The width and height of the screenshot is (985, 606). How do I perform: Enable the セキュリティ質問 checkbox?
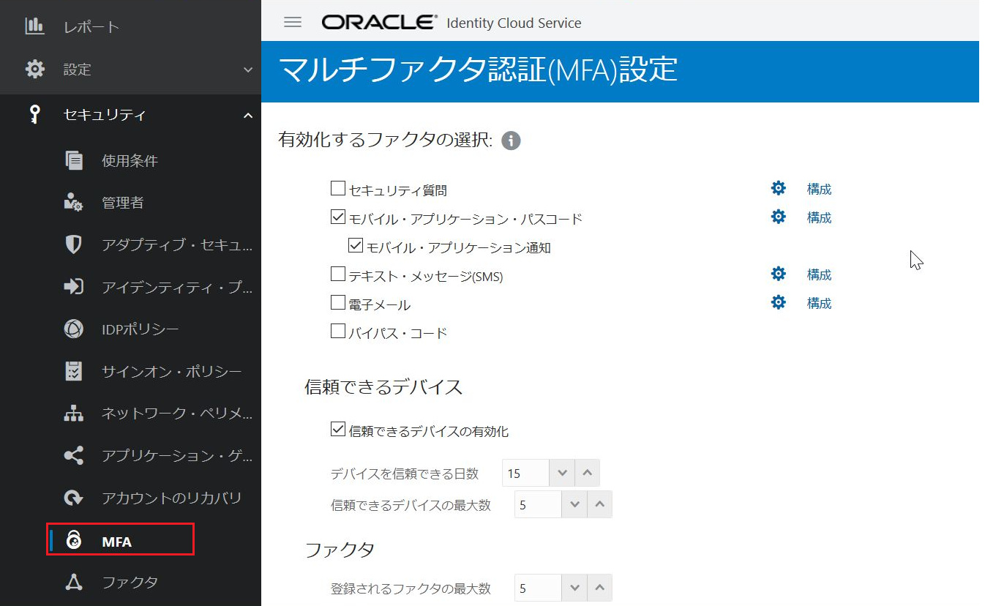click(x=337, y=189)
